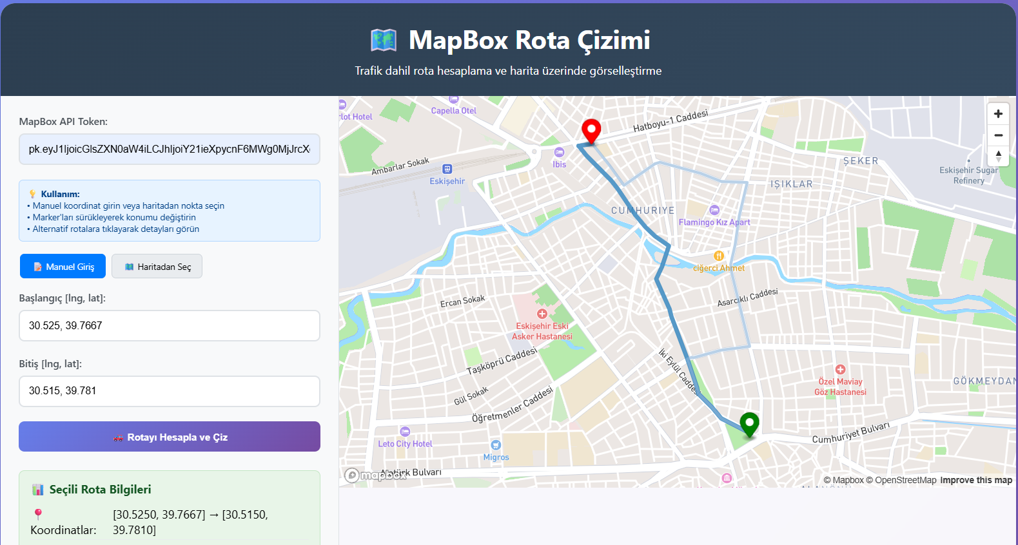Open the © Mapbox attribution link
Image resolution: width=1018 pixels, height=545 pixels.
pos(843,480)
